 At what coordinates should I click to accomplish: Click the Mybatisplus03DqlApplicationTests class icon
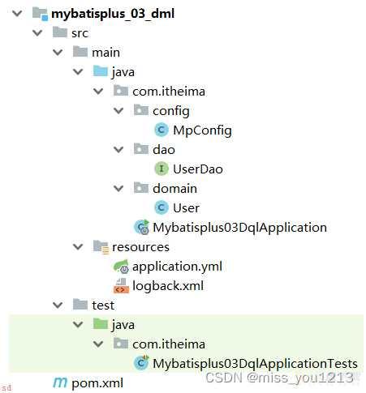[x=141, y=363]
